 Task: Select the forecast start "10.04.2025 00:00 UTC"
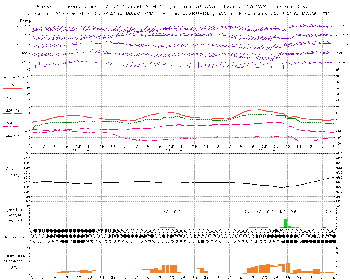(124, 13)
